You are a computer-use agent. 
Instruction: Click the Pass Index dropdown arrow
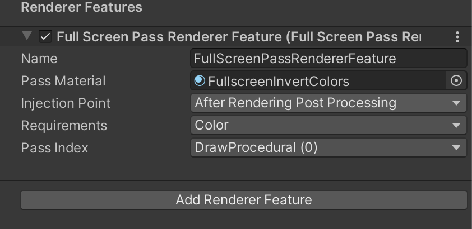pyautogui.click(x=456, y=148)
